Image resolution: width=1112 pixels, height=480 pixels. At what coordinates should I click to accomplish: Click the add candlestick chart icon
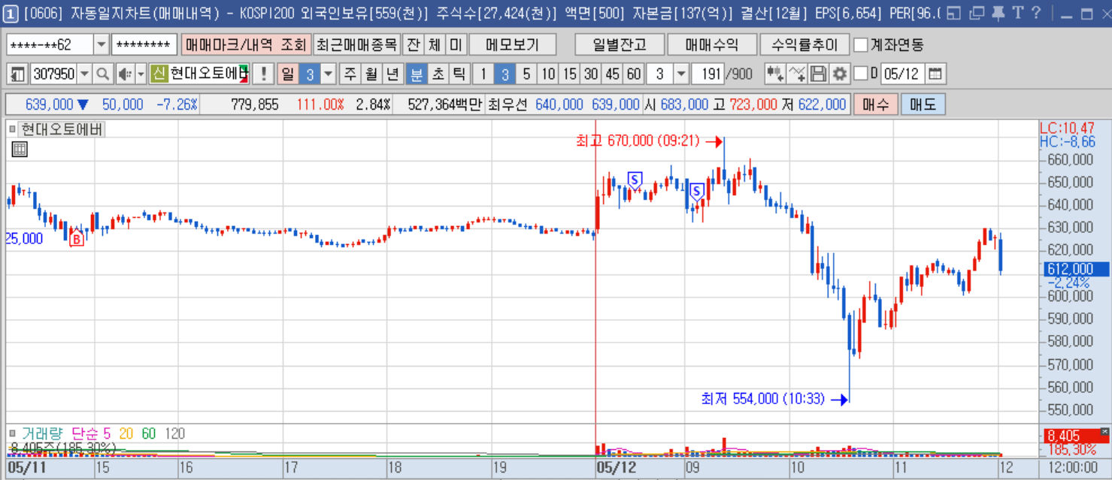point(776,74)
